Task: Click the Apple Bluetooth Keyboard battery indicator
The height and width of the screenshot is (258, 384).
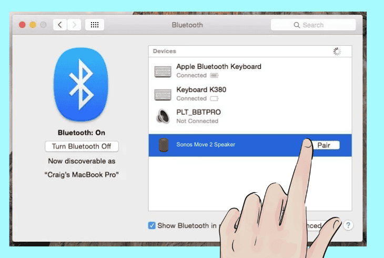Action: [214, 75]
